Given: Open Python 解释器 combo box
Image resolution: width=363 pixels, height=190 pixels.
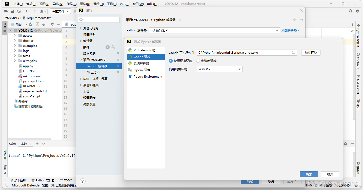Looking at the screenshot, I should [x=214, y=30].
